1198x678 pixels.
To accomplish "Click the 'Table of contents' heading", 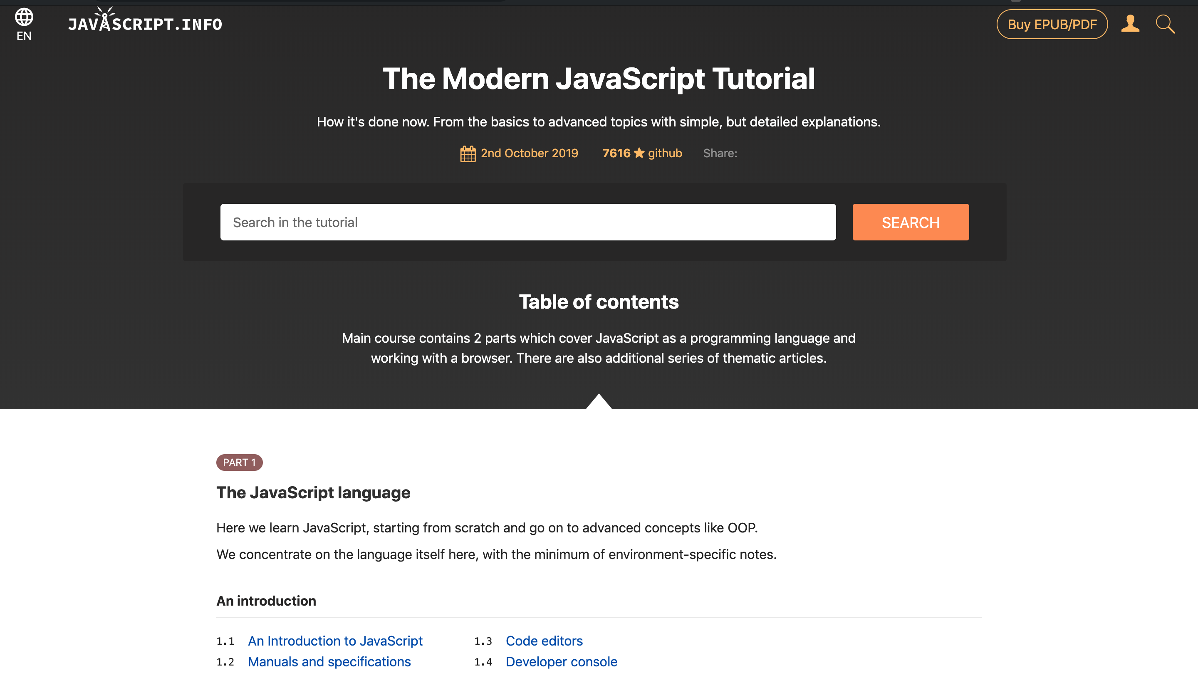I will click(598, 300).
